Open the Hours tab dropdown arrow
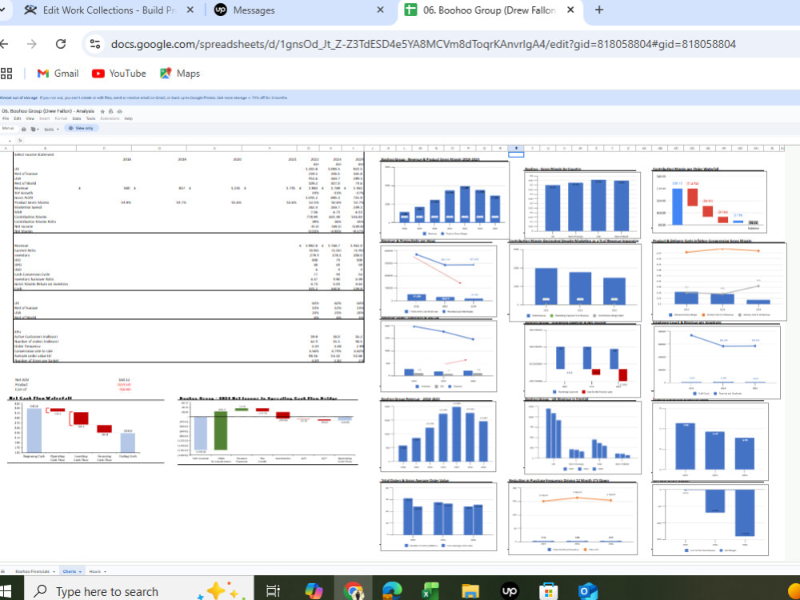 tap(105, 572)
